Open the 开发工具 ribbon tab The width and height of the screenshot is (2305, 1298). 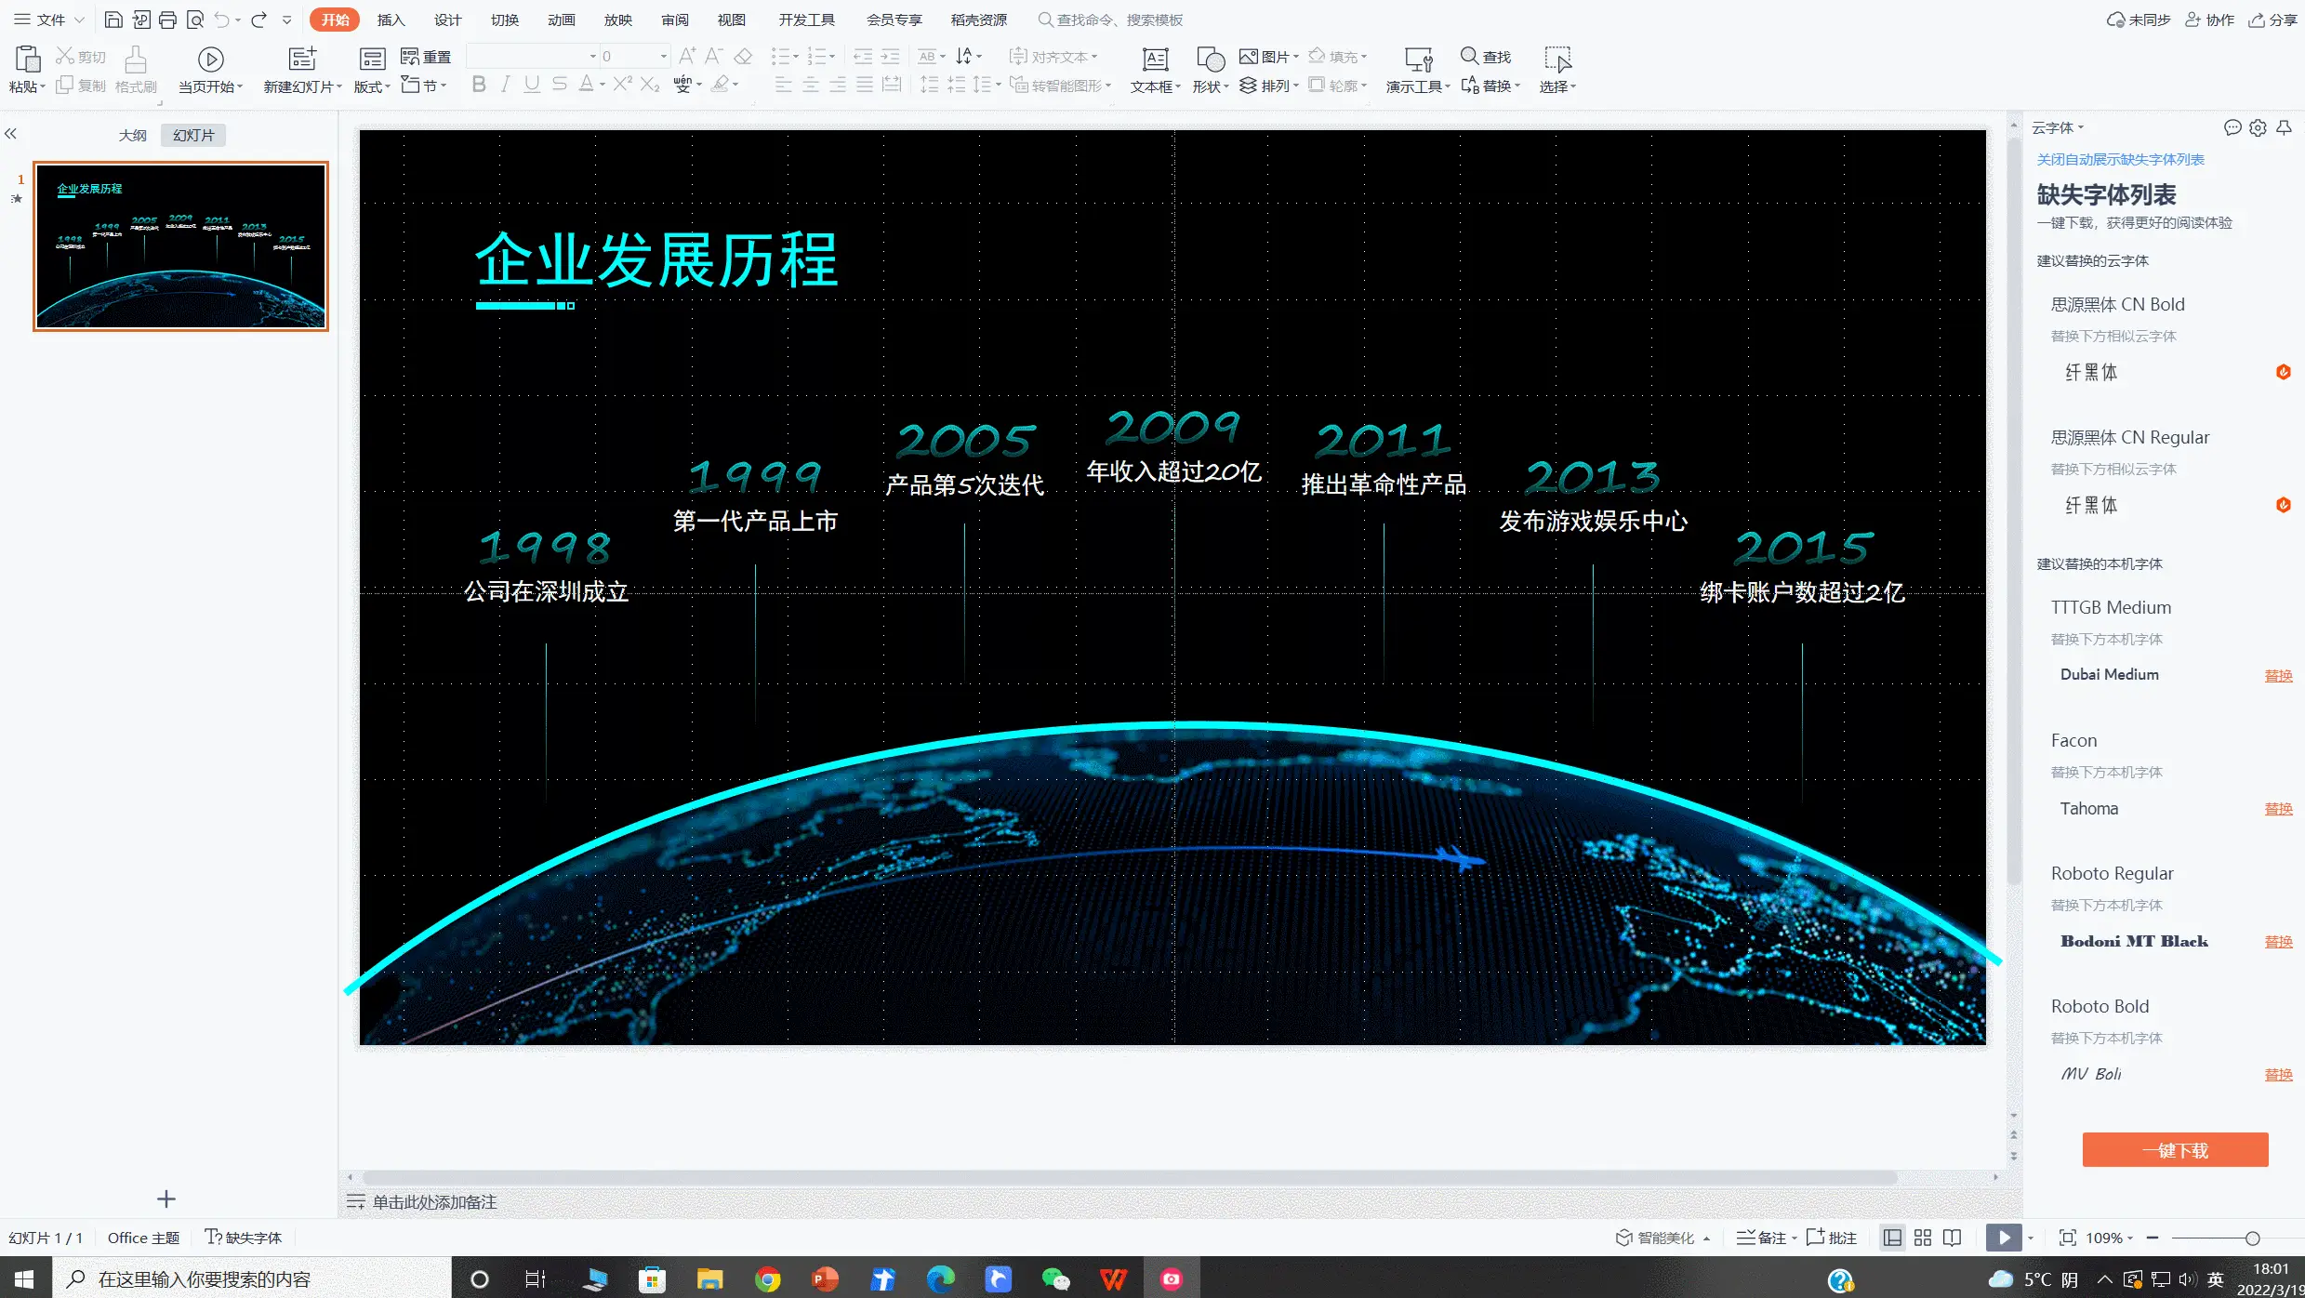806,20
